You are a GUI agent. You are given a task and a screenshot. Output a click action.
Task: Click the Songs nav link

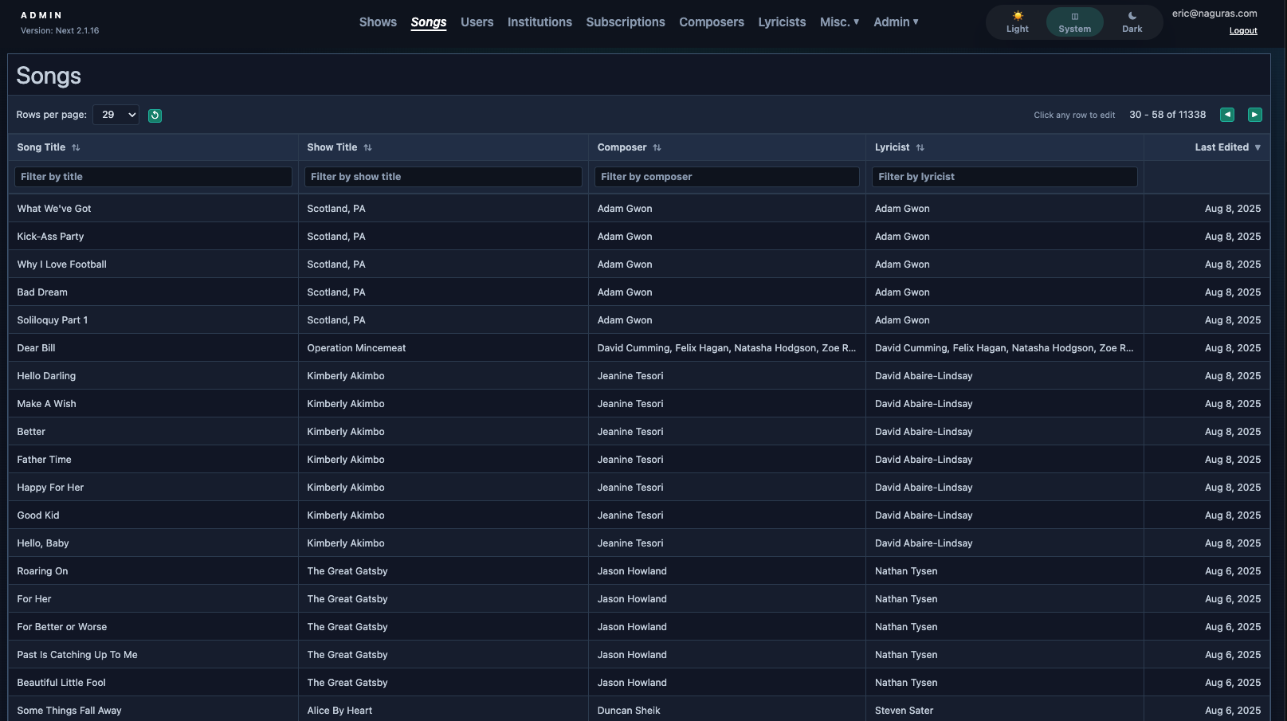[x=429, y=22]
